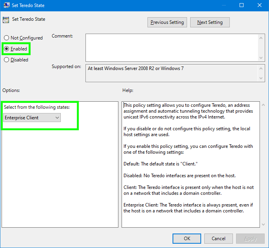Click inside the Comment text field
The width and height of the screenshot is (269, 248).
171,48
